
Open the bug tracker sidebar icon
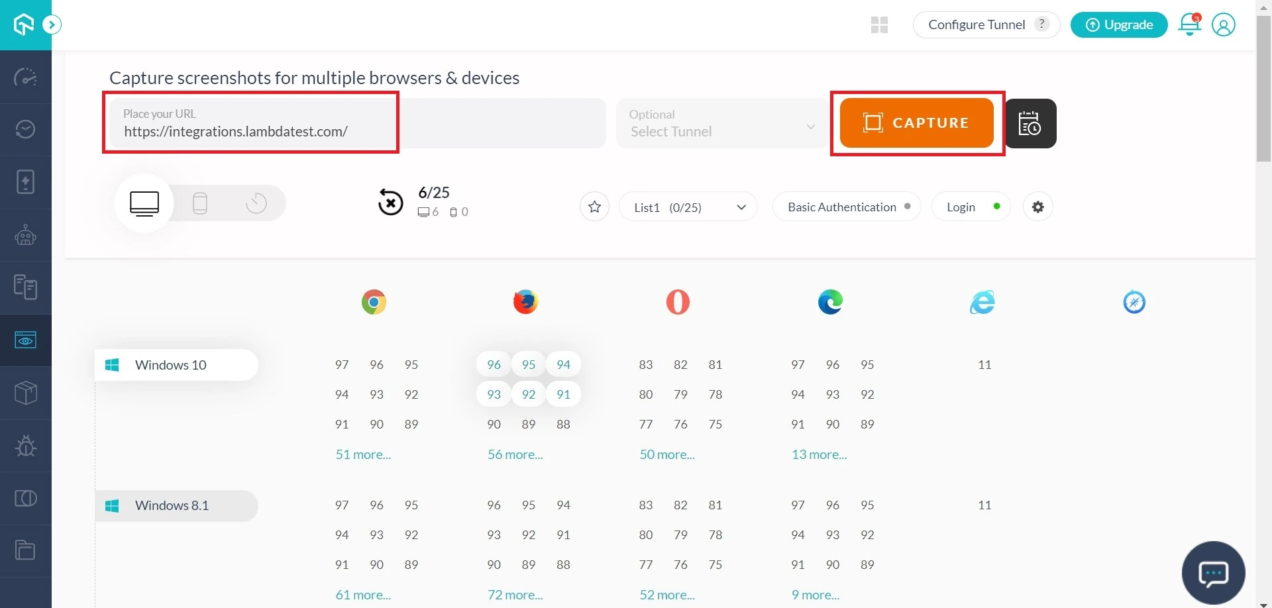tap(25, 446)
